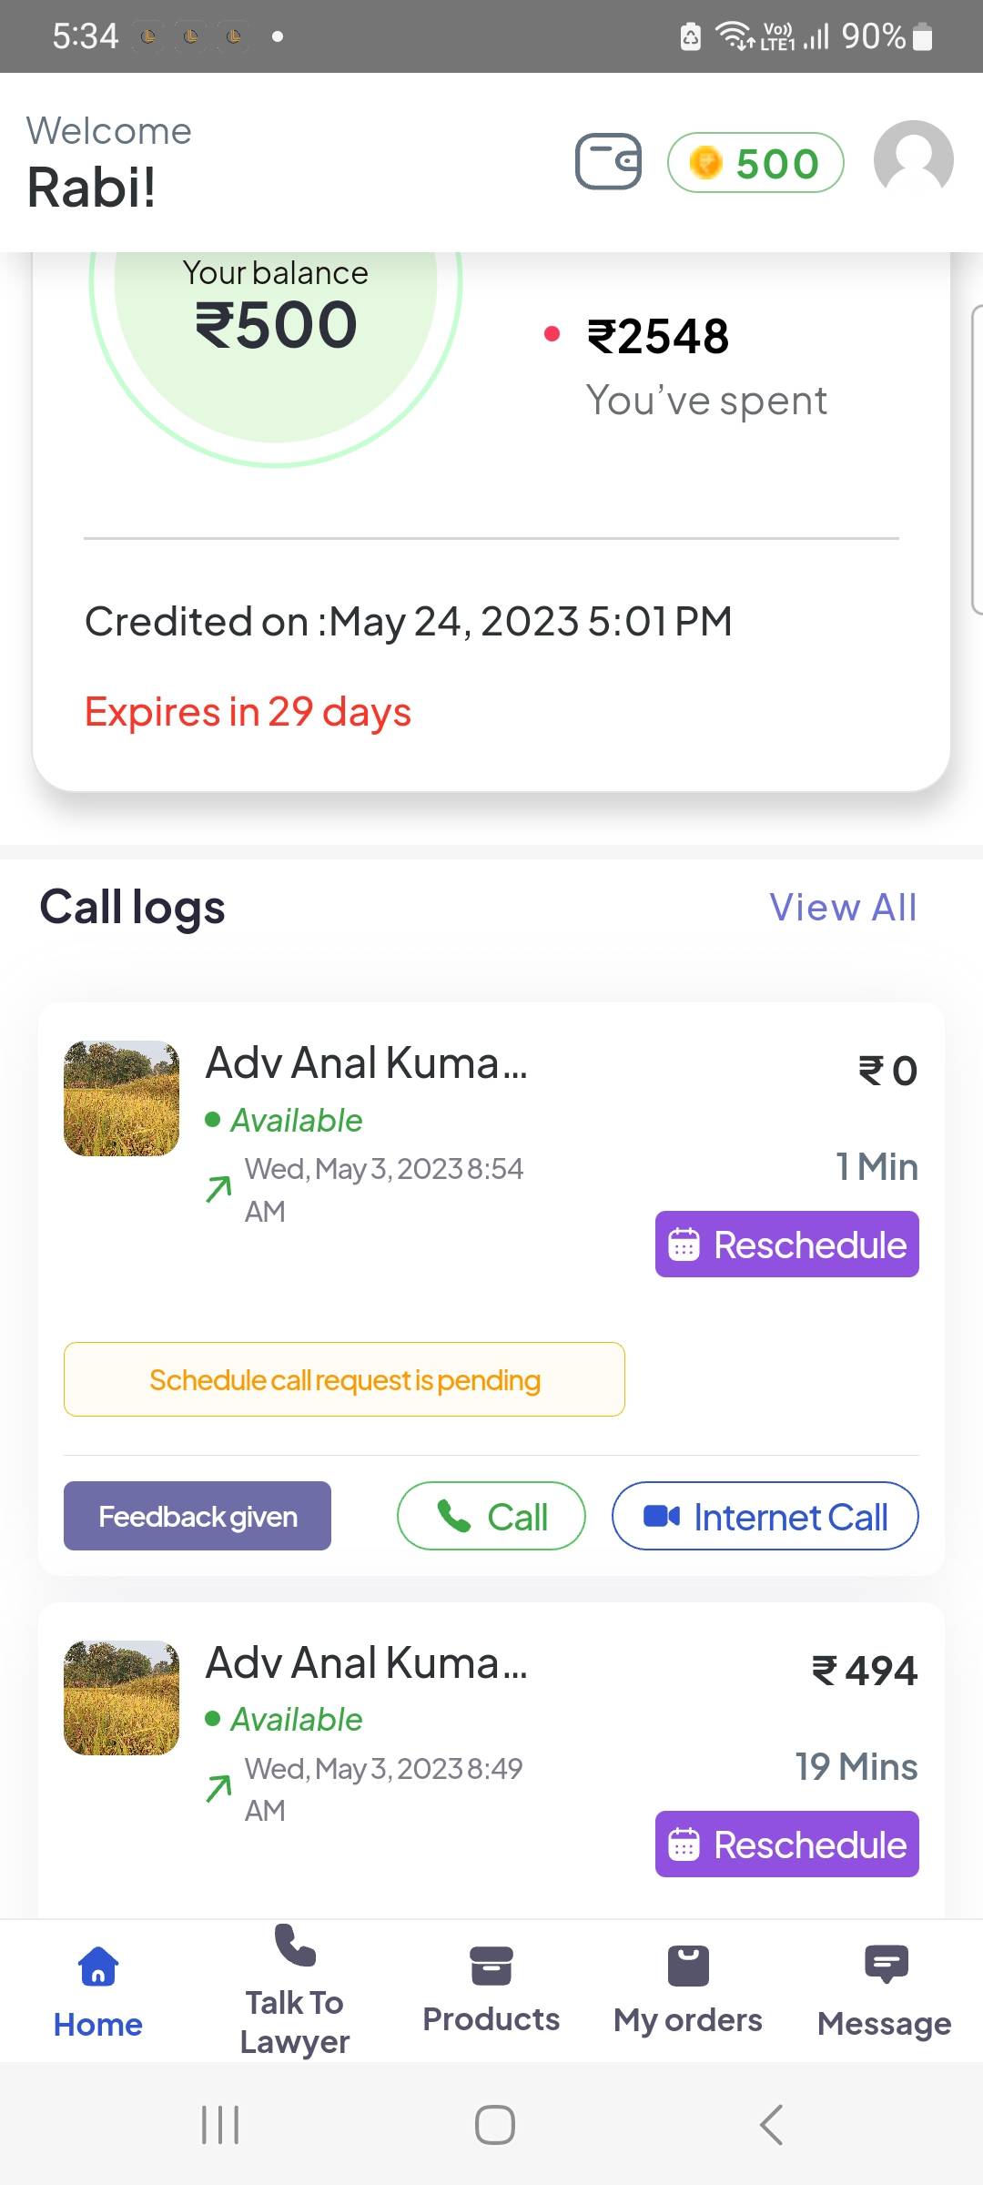Tap the 500 coins balance badge

pyautogui.click(x=755, y=163)
